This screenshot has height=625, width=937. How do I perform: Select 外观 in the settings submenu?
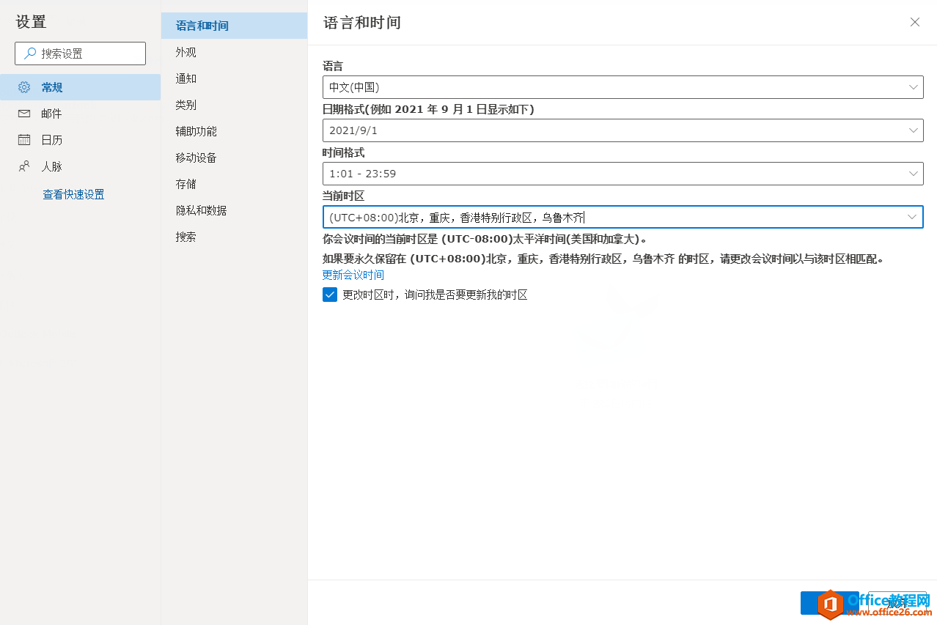coord(186,52)
